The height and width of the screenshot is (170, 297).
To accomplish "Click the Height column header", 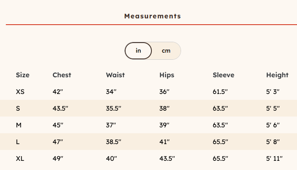I will 277,75.
